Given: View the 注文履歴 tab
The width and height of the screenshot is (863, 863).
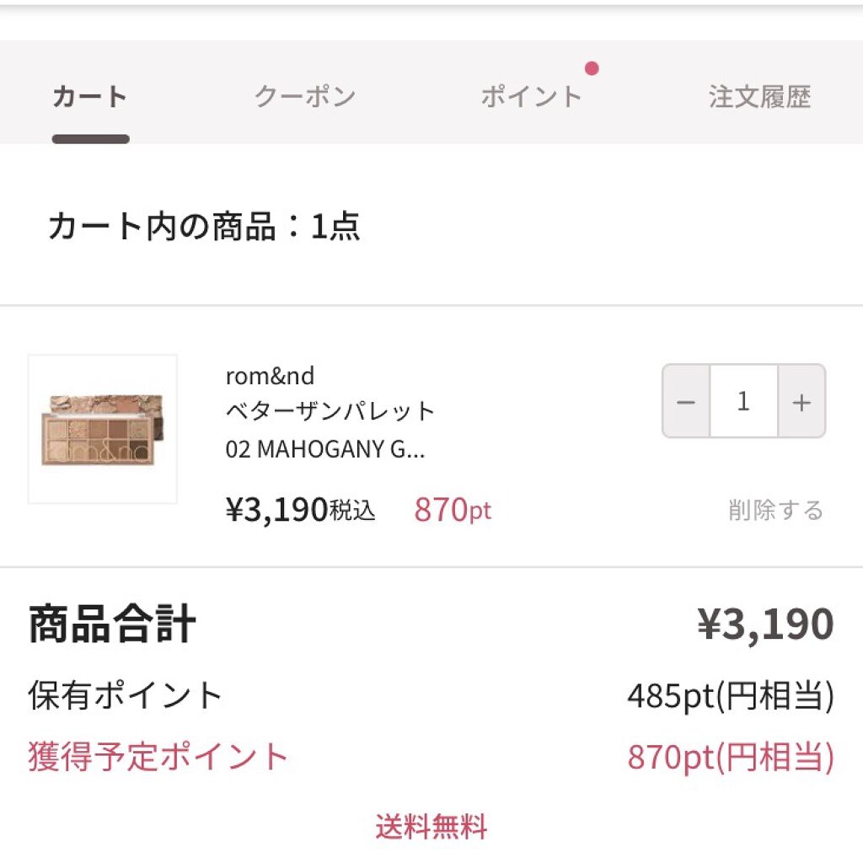Looking at the screenshot, I should [759, 98].
